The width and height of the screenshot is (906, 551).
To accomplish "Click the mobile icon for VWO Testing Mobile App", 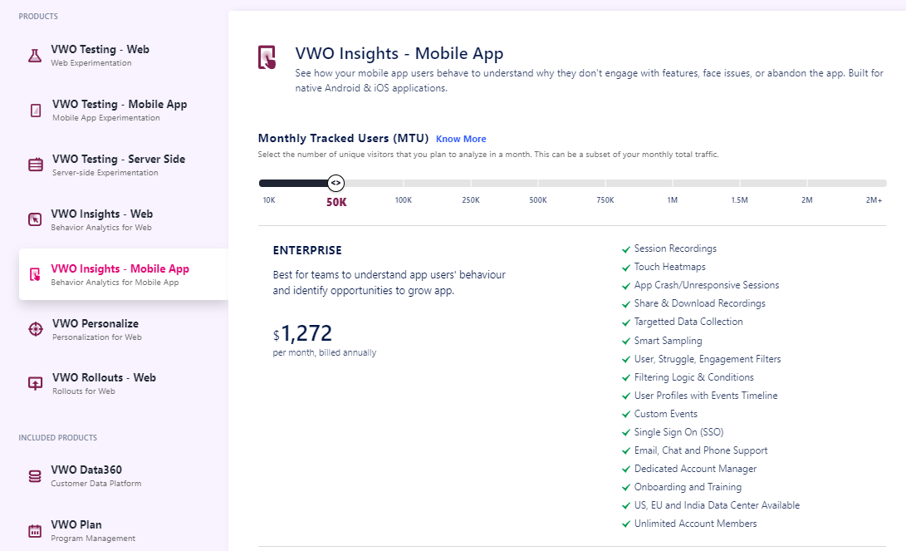I will click(x=36, y=111).
